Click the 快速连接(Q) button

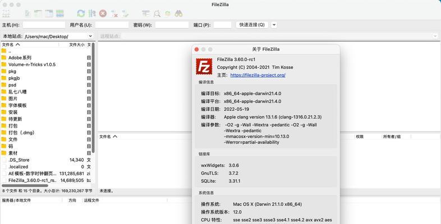(252, 25)
